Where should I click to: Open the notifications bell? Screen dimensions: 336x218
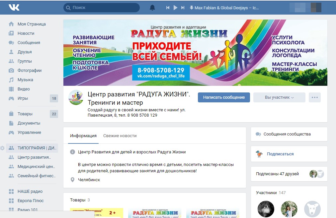(152, 8)
